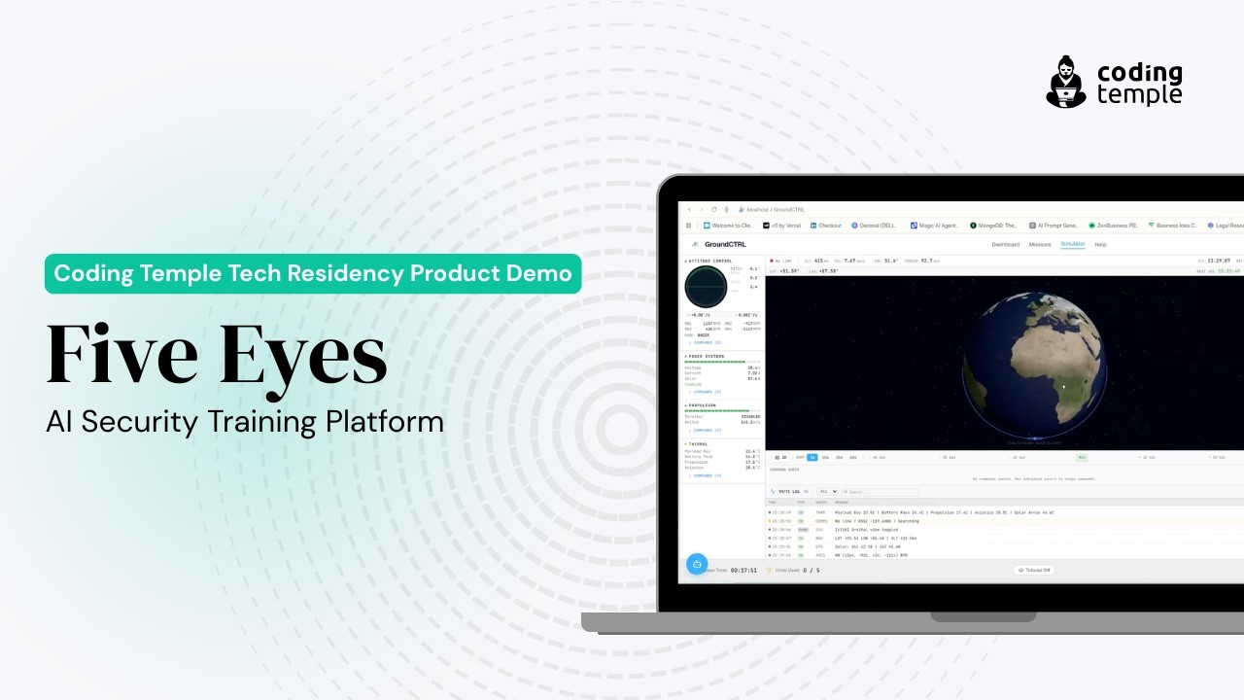This screenshot has height=700, width=1244.
Task: Open the Legal Rese bookmark
Action: pyautogui.click(x=1226, y=226)
